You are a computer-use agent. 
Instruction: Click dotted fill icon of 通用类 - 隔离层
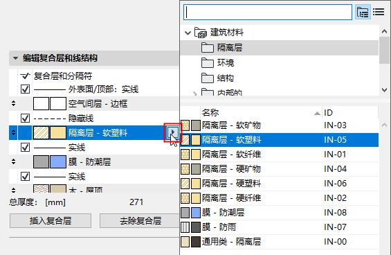[x=185, y=242]
